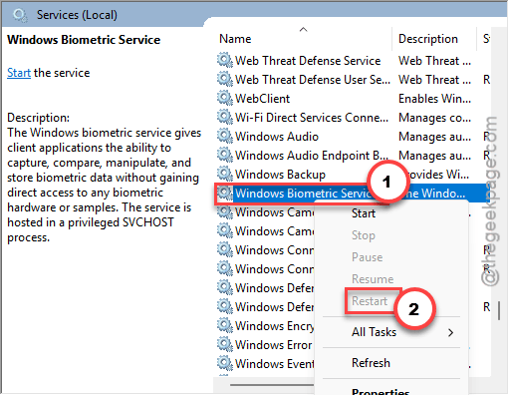Expand the All Tasks submenu arrow
This screenshot has width=509, height=395.
pos(450,332)
